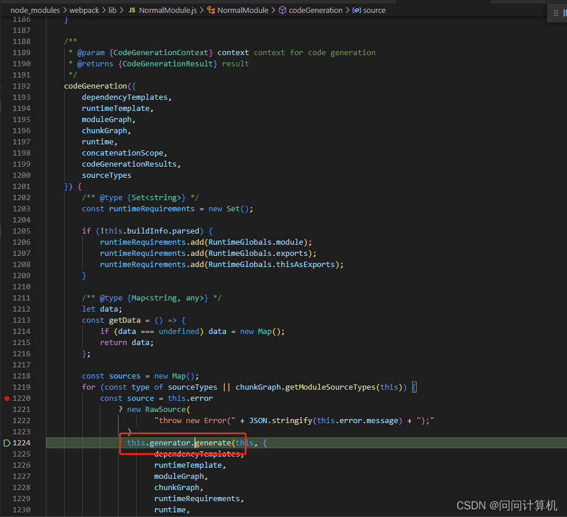Toggle the red breakpoint on line 1220

click(x=7, y=398)
